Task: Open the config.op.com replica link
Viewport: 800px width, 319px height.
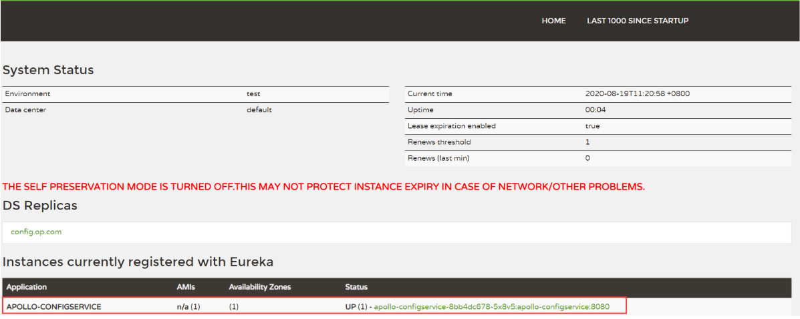Action: click(x=36, y=232)
